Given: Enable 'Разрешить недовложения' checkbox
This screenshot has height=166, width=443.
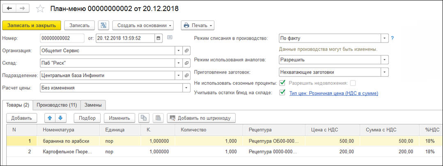Looking at the screenshot, I should pos(353,83).
